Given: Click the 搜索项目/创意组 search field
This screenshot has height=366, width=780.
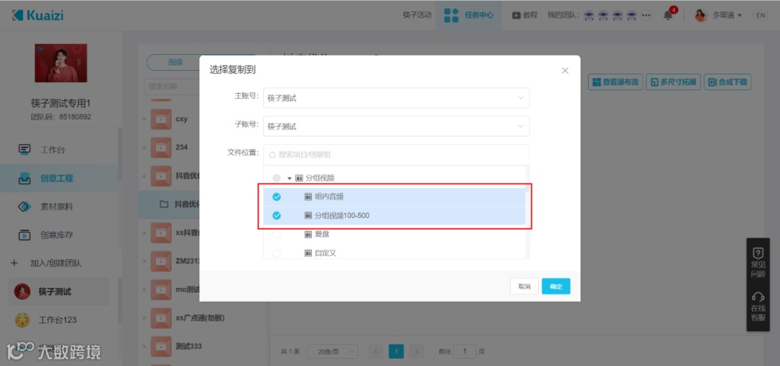Looking at the screenshot, I should [x=396, y=154].
